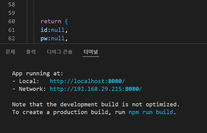Open the 192.168.29.215:8080 network link
The height and width of the screenshot is (133, 207).
(x=96, y=89)
